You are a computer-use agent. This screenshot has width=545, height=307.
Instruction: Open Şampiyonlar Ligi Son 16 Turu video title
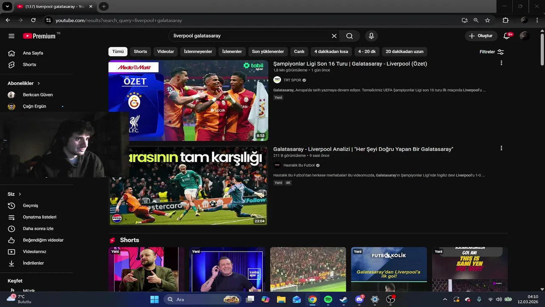350,64
